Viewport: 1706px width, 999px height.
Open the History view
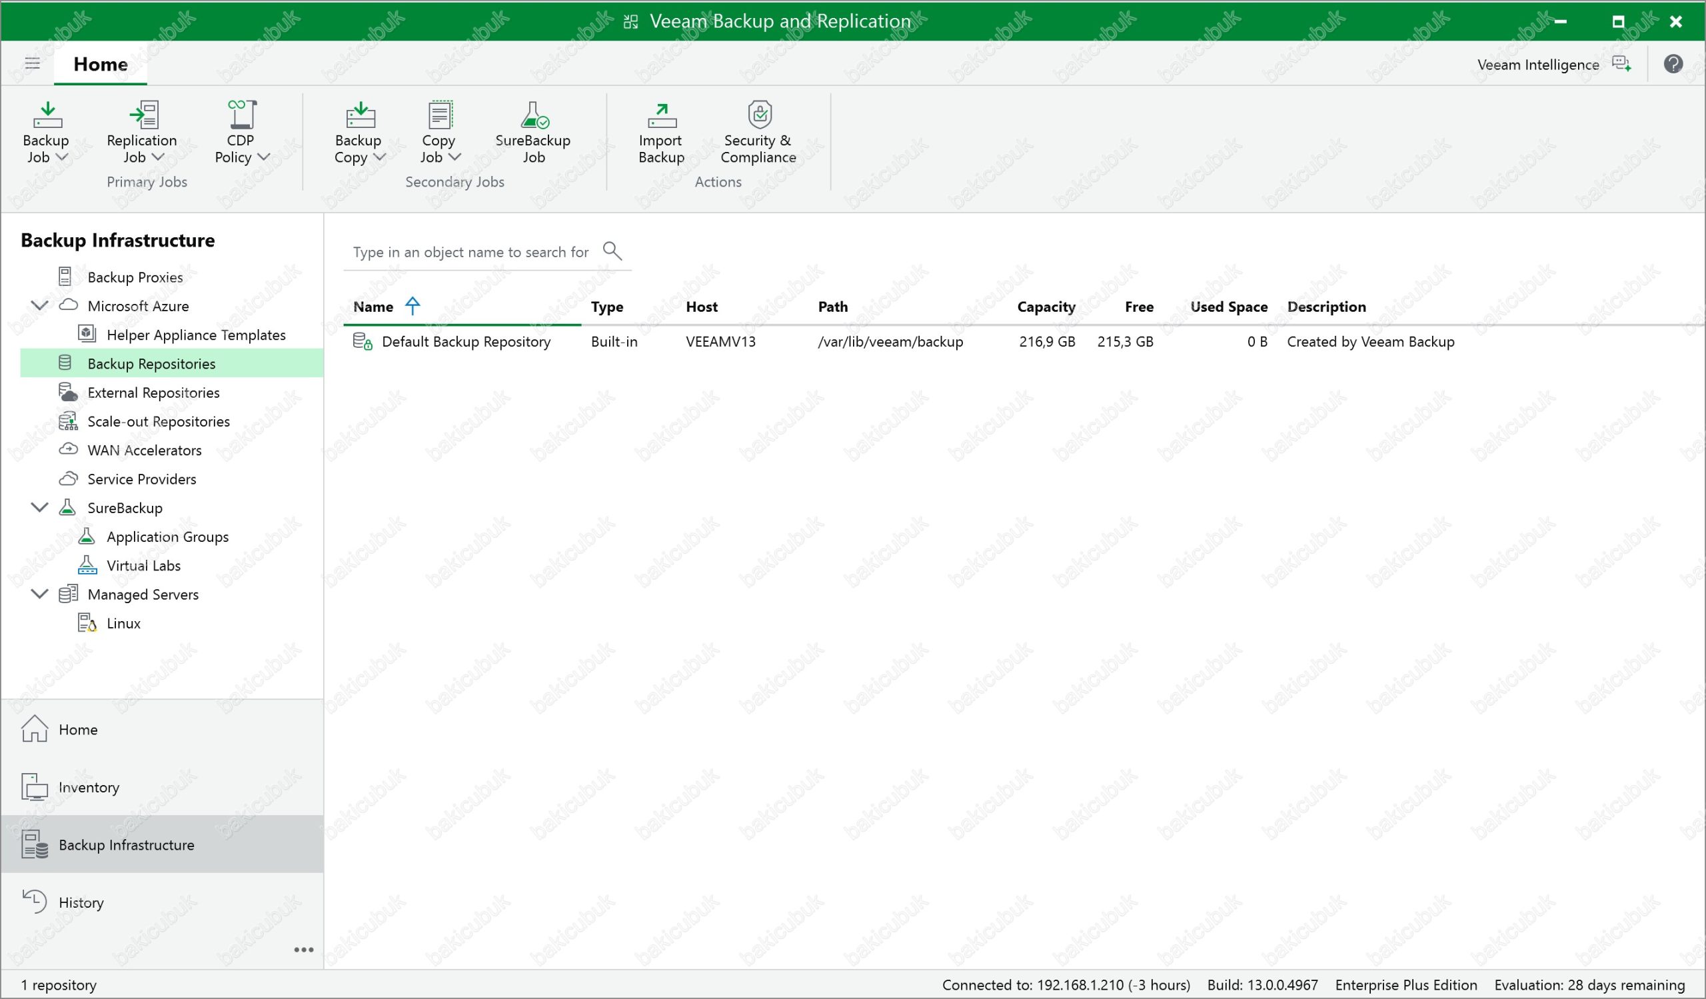(81, 902)
